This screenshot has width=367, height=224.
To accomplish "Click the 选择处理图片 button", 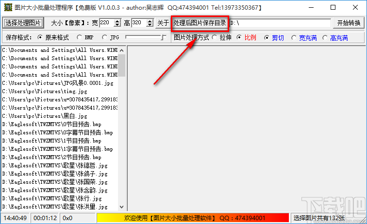I will point(23,23).
